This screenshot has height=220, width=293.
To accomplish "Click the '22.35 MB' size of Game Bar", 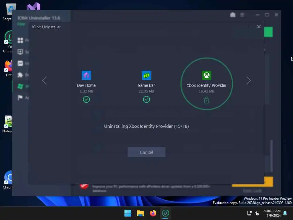I will point(146,91).
